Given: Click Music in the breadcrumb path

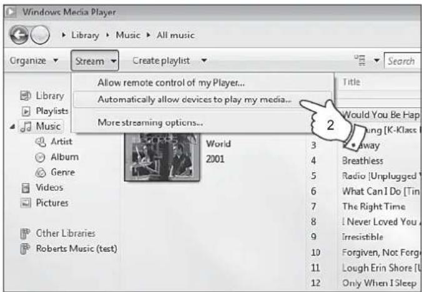Looking at the screenshot, I should pyautogui.click(x=128, y=35).
